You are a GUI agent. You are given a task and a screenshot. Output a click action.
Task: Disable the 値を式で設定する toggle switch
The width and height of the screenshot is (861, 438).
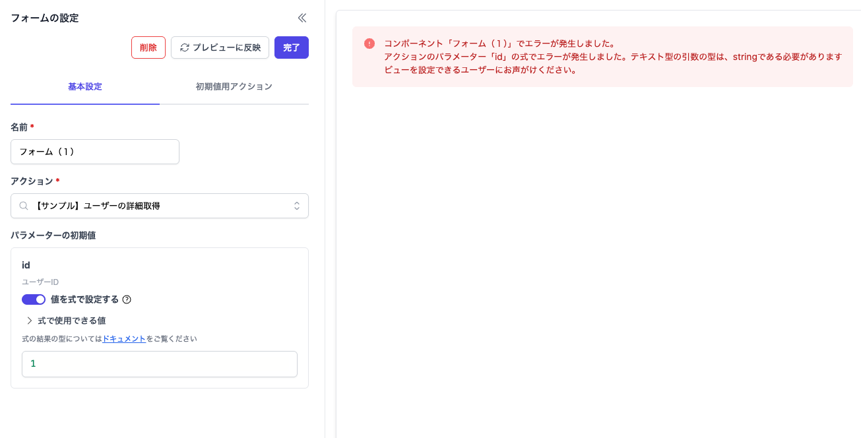(34, 299)
